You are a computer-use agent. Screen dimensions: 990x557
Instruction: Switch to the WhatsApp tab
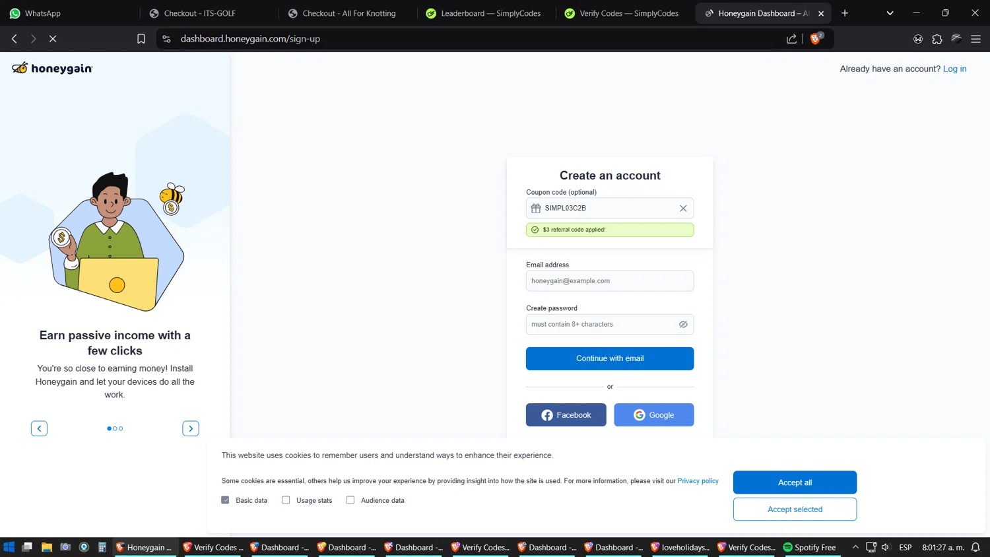click(69, 13)
